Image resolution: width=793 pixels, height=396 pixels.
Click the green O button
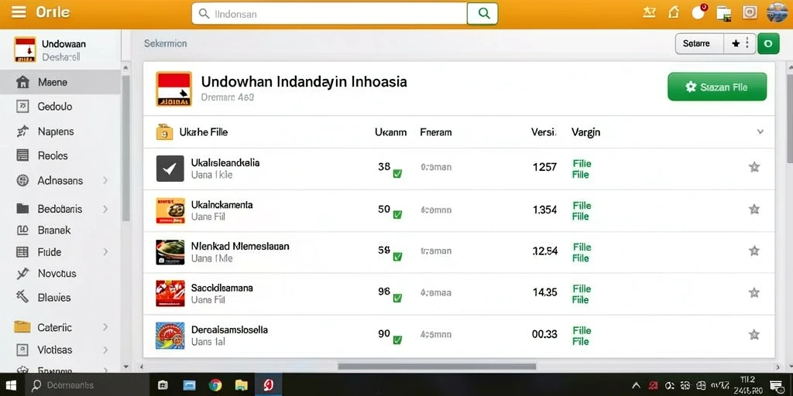768,44
